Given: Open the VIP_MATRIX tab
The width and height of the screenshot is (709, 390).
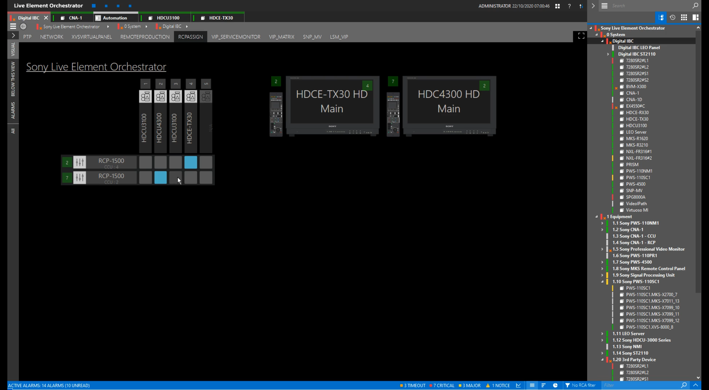Looking at the screenshot, I should (x=282, y=37).
